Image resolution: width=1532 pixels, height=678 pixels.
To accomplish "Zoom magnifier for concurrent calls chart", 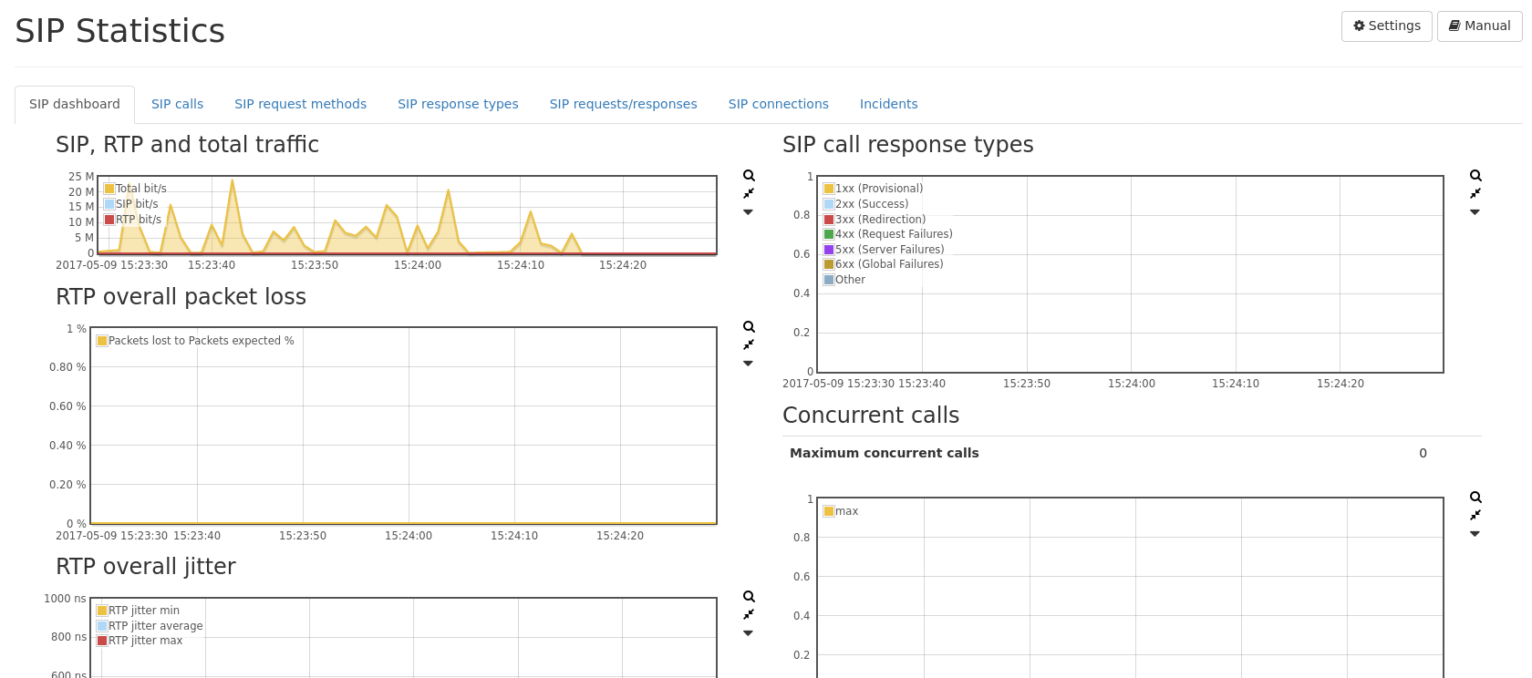I will pyautogui.click(x=1475, y=498).
